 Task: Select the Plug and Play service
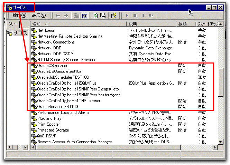(49, 118)
